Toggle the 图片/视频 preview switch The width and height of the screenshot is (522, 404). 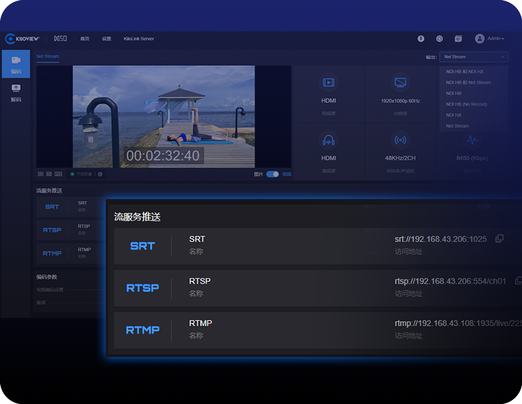click(x=272, y=174)
